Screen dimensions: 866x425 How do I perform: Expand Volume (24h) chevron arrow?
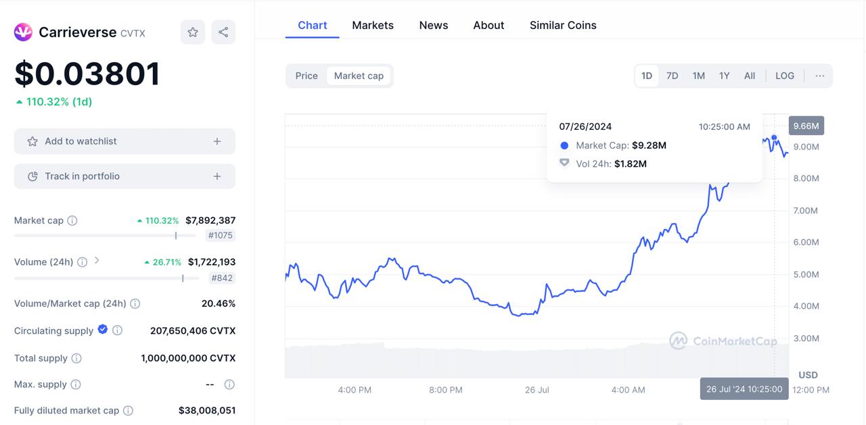97,260
